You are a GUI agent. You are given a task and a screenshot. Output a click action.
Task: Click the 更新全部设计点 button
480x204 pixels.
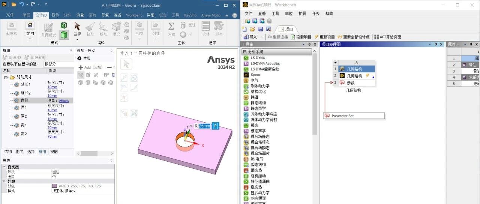(x=354, y=37)
